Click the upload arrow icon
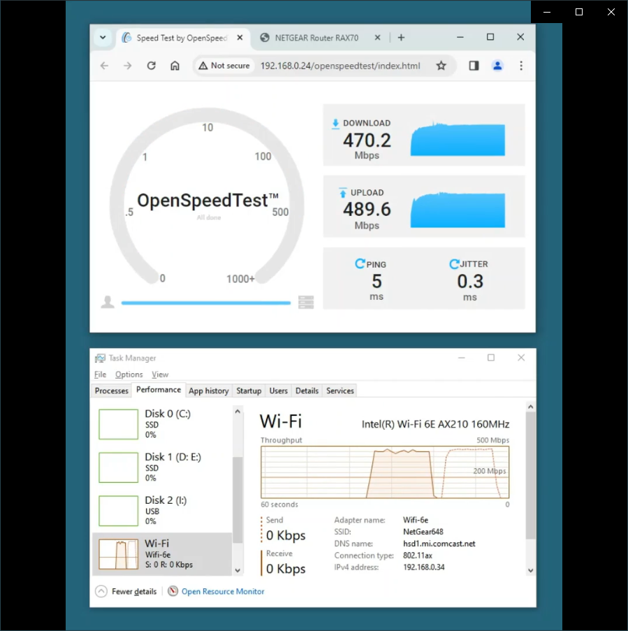The image size is (628, 631). (343, 193)
